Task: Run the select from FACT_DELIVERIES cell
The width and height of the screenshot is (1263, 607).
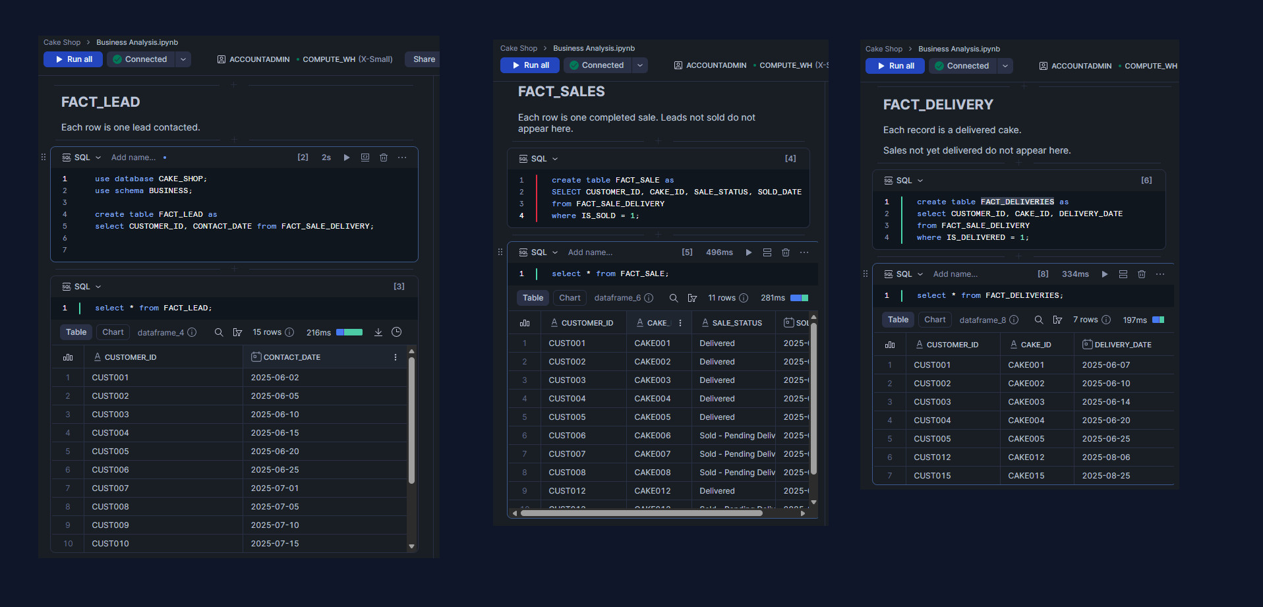Action: 1105,274
